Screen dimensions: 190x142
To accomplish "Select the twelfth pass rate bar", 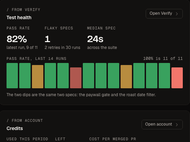I will [x=152, y=76].
